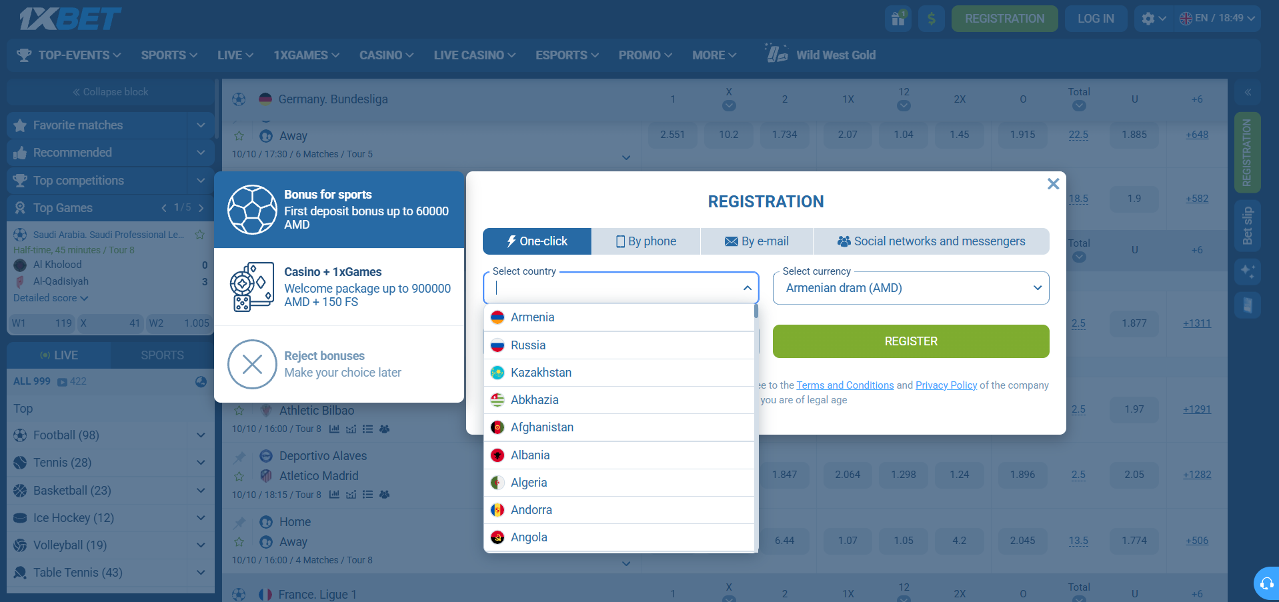The height and width of the screenshot is (602, 1279).
Task: Select Russia from the country list
Action: pos(619,345)
